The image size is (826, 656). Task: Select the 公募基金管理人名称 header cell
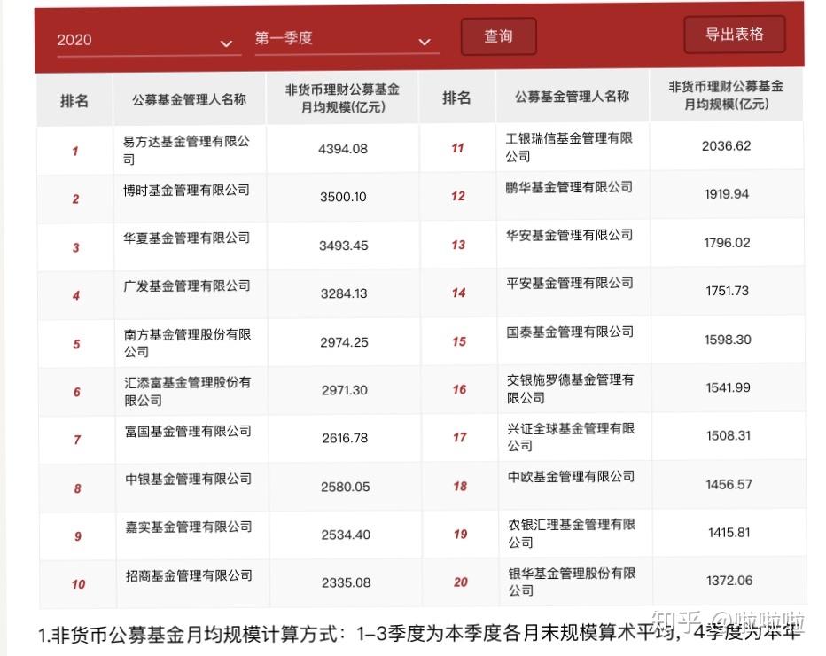pos(186,99)
